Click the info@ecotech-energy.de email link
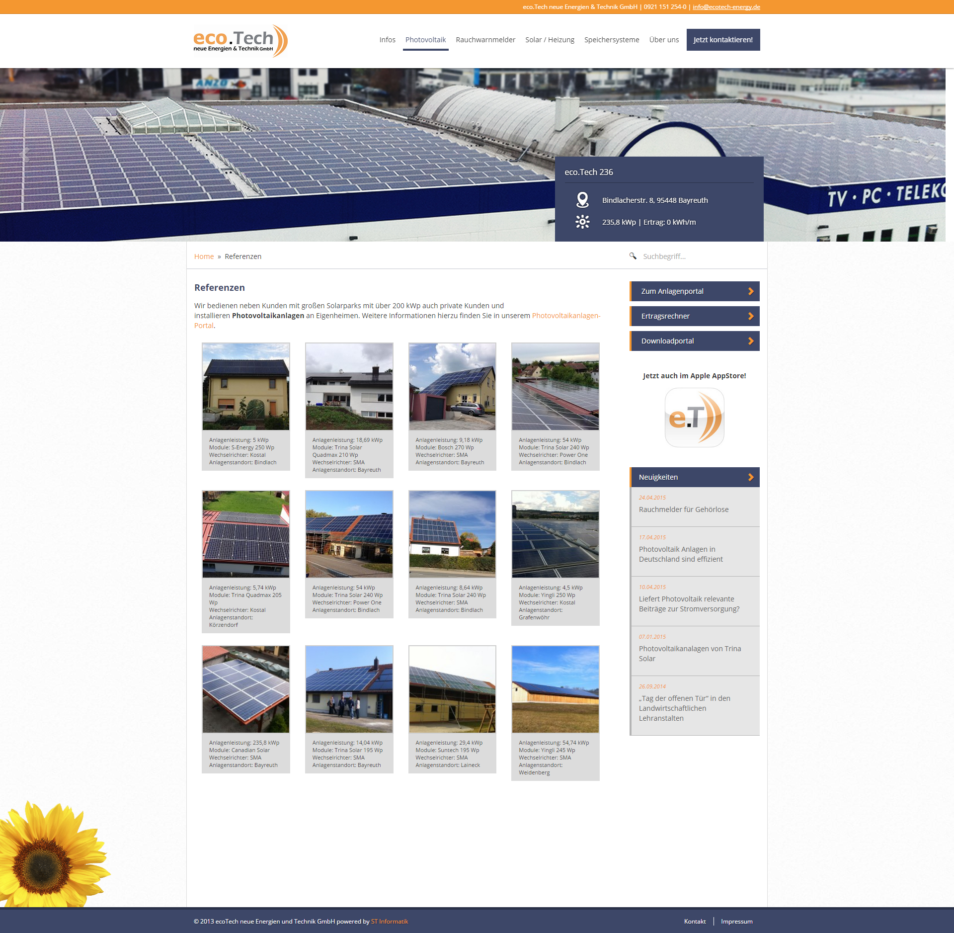Viewport: 954px width, 933px height. coord(726,7)
